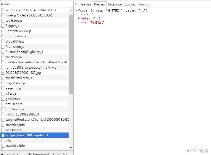Click file icon beside Promotion.js
This screenshot has width=211, height=155.
[3, 47]
